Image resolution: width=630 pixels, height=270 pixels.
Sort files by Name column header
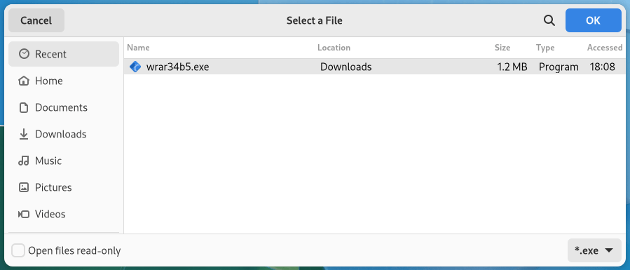(x=138, y=48)
